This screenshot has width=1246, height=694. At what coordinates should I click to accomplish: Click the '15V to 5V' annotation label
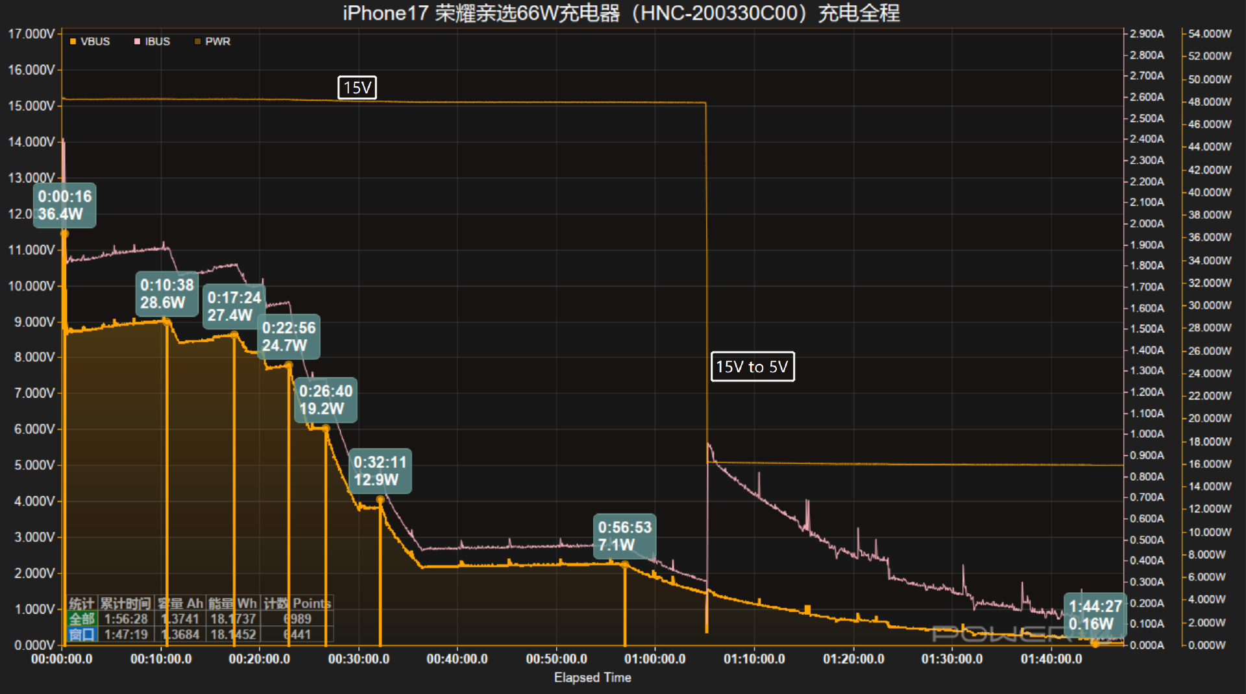tap(752, 367)
